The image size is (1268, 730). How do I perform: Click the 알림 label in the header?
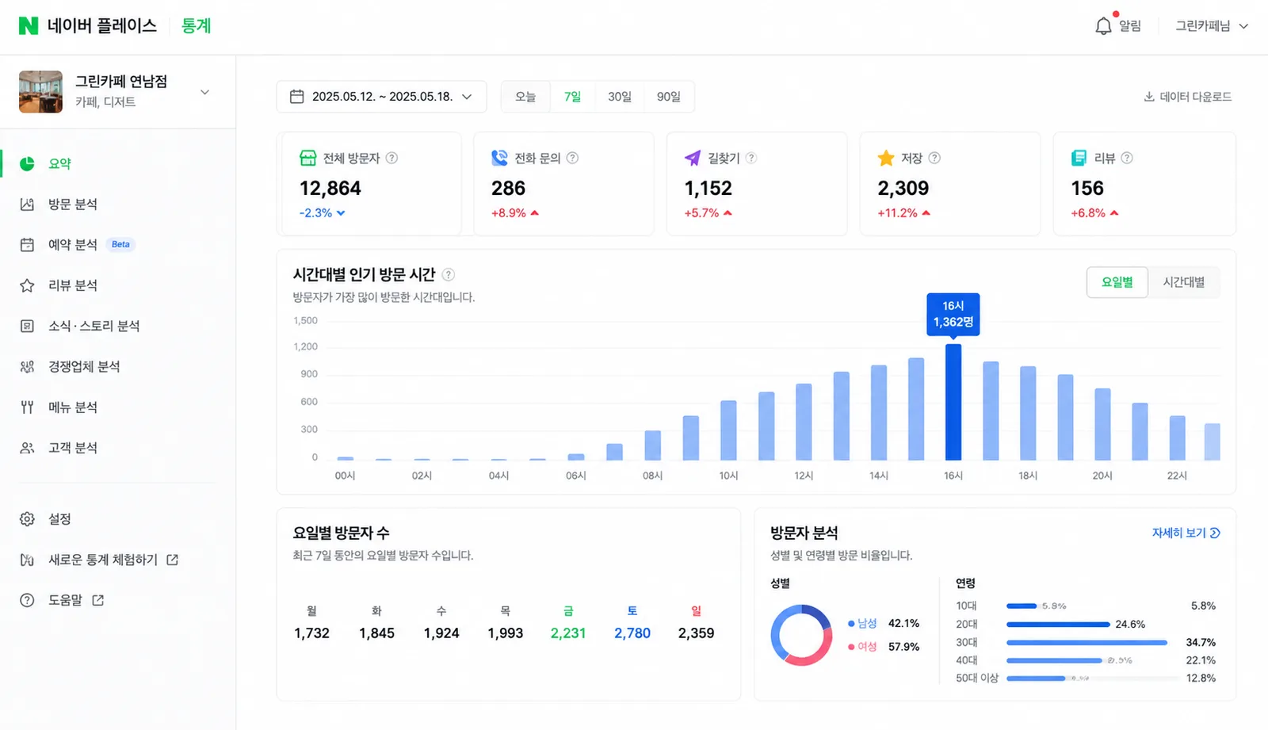1130,26
